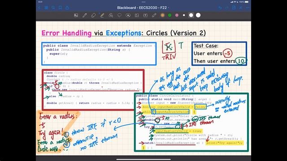The width and height of the screenshot is (287, 161).
Task: Tap the word 'Exceptions' in the title
Action: [x=123, y=33]
